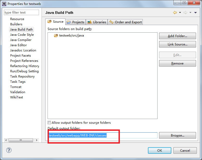Click the help question mark icon

pos(9,150)
